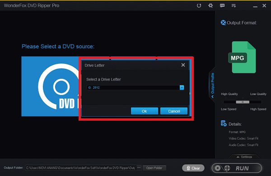This screenshot has height=176, width=271.
Task: Collapse the Output Profile side tab
Action: click(x=212, y=85)
